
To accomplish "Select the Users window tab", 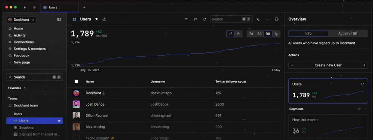I will (59, 7).
